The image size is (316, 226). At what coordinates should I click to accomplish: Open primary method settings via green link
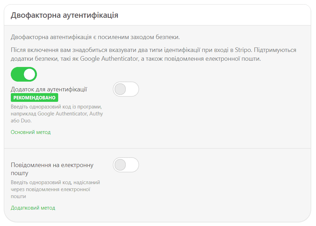pos(31,132)
